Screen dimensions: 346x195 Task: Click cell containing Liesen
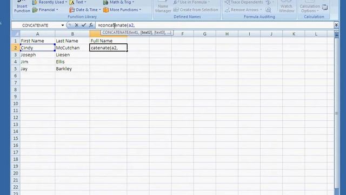coord(72,55)
